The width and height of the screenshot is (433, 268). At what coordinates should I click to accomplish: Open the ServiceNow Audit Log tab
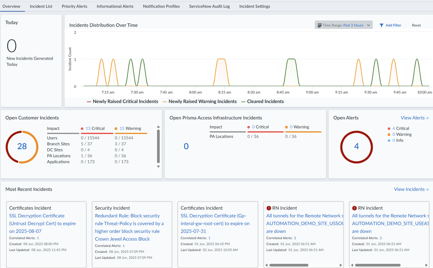click(x=209, y=6)
